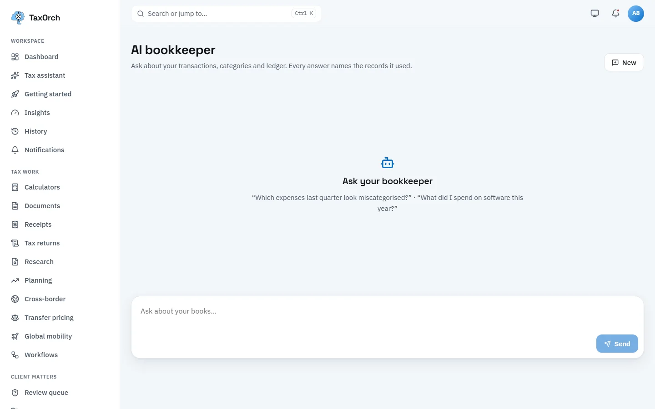Click the Tax assistant sparkle icon
Viewport: 655px width, 409px height.
coord(15,75)
